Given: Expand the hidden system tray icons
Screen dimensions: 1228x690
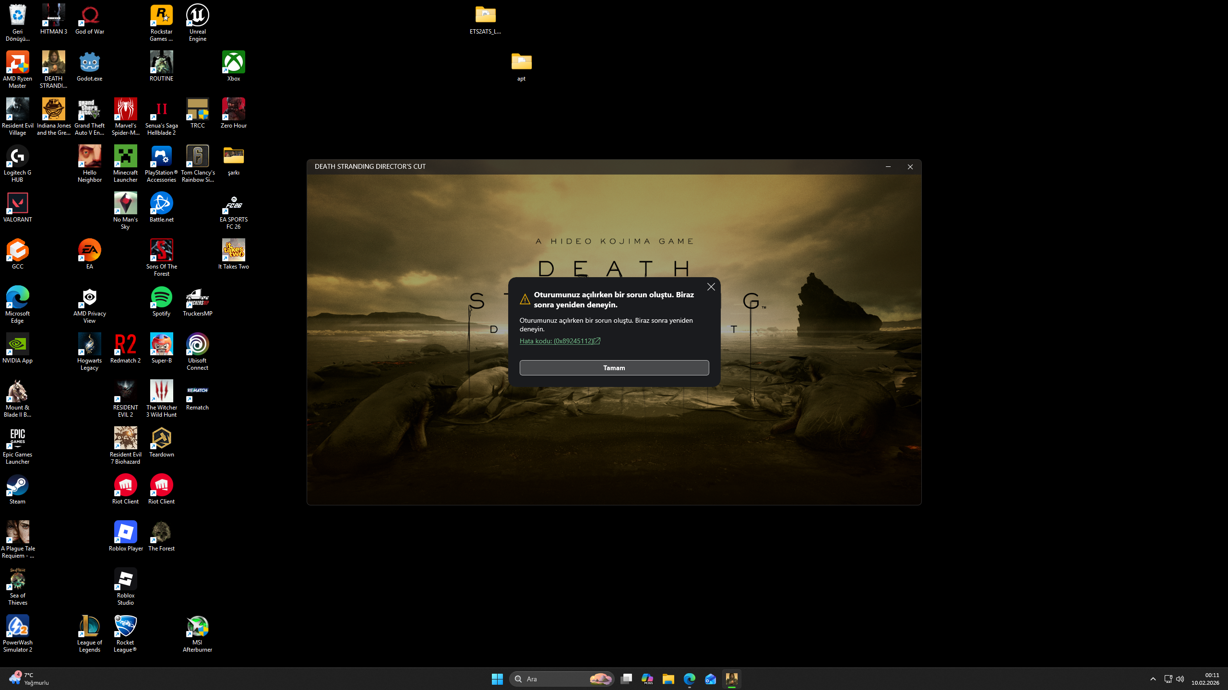Looking at the screenshot, I should pyautogui.click(x=1153, y=679).
